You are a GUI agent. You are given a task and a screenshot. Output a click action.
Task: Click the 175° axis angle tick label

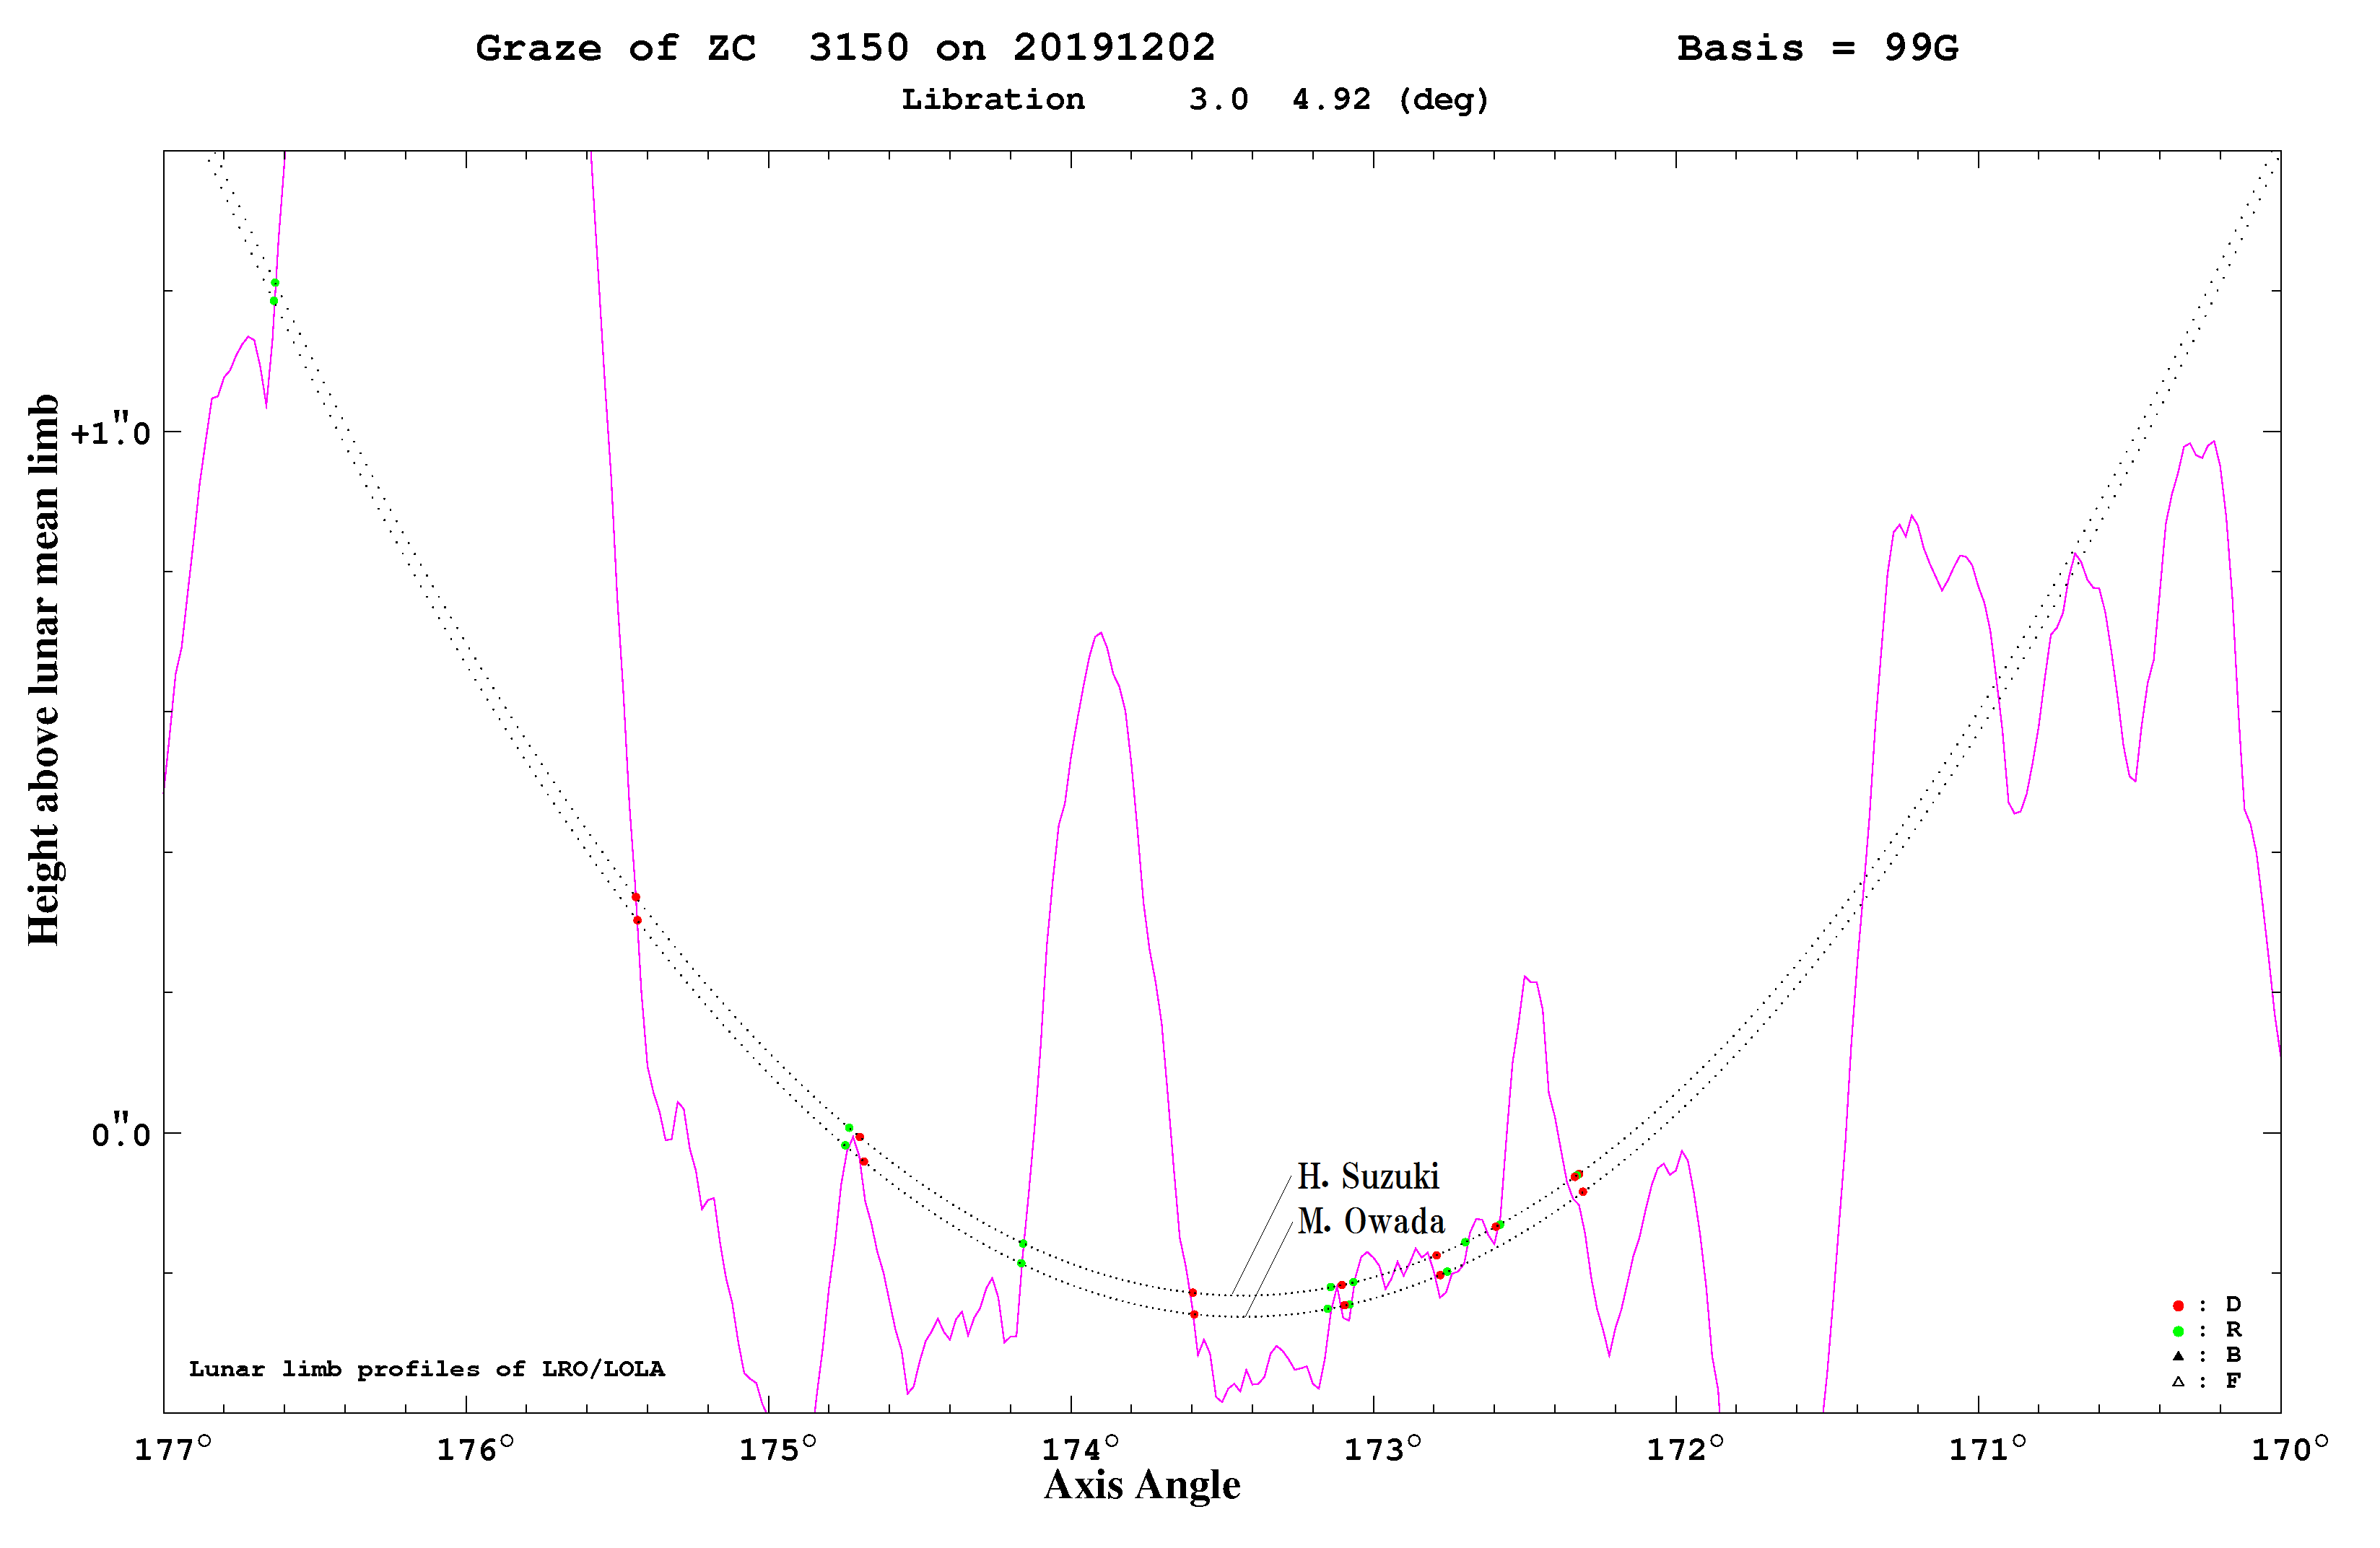click(x=778, y=1448)
